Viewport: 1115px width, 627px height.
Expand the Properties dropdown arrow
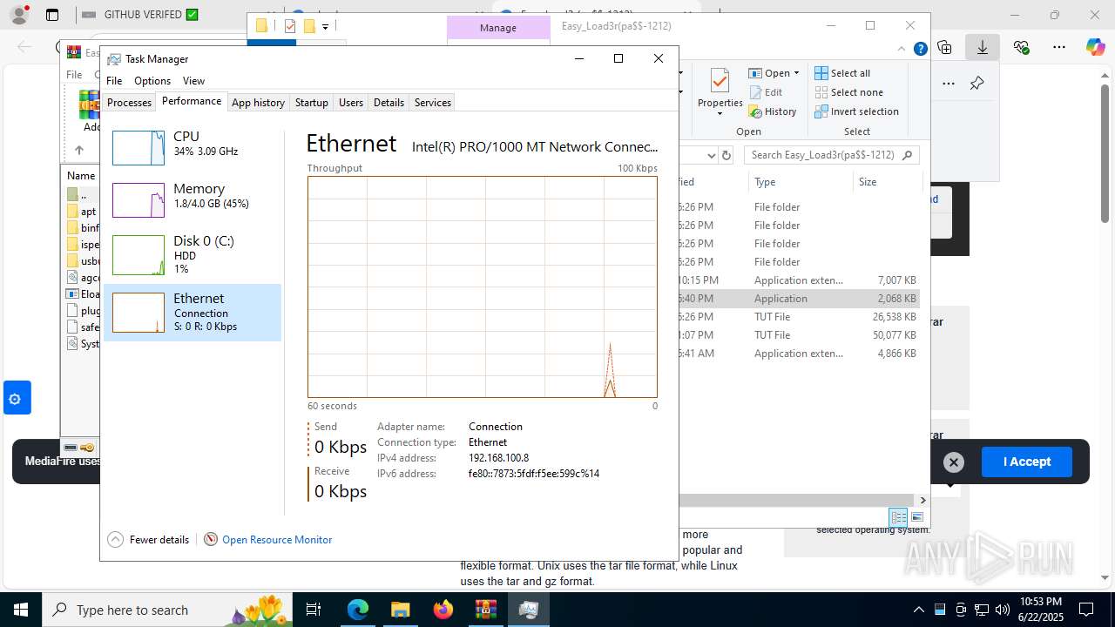[x=720, y=114]
